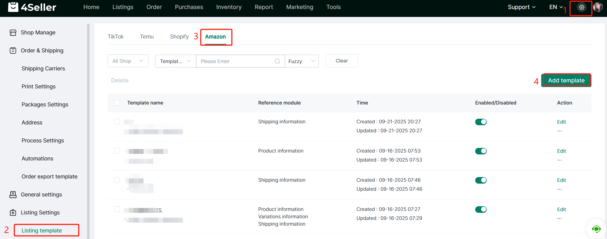Click the General settings icon
The width and height of the screenshot is (607, 239).
point(13,195)
